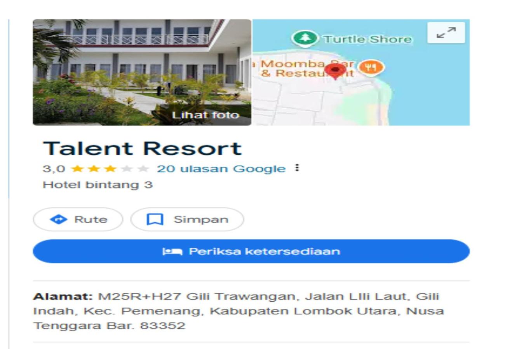The image size is (505, 349).
Task: Save the place with Simpan button
Action: [187, 219]
